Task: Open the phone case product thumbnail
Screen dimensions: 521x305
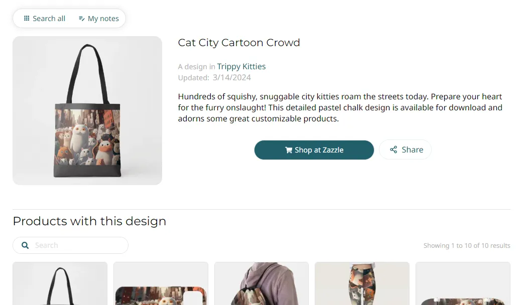Action: (x=161, y=283)
